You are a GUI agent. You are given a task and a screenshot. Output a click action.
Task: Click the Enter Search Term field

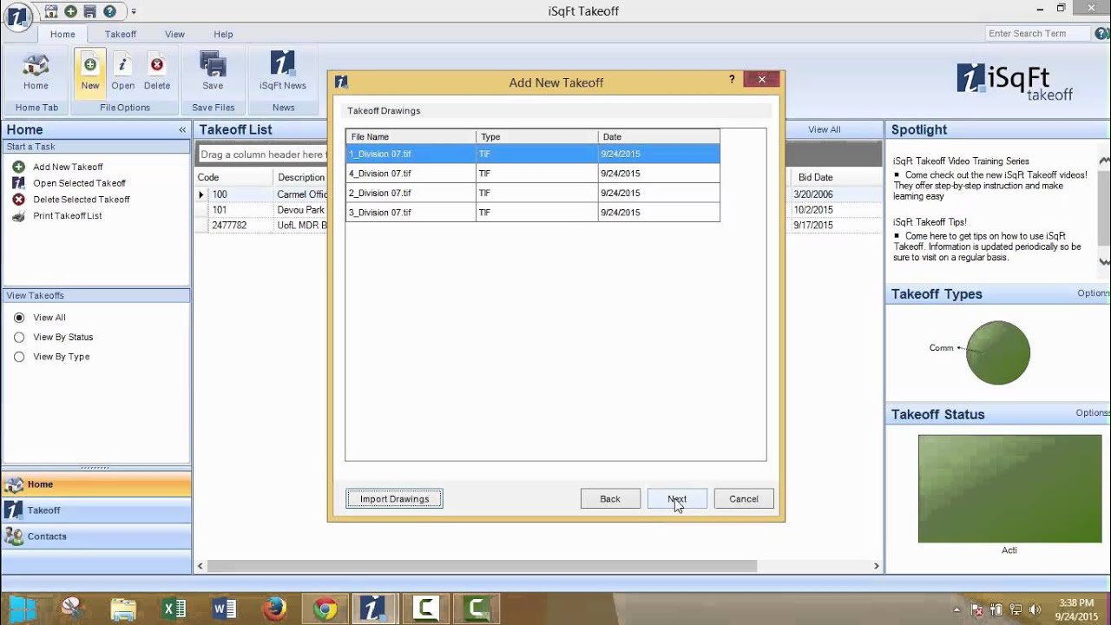pos(1038,34)
